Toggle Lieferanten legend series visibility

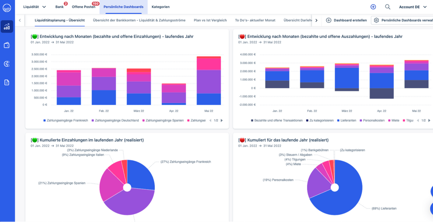click(347, 121)
